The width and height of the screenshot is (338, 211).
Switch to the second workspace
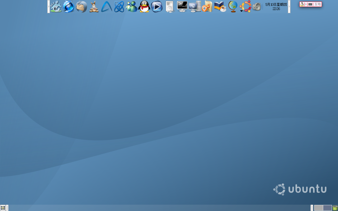click(327, 208)
